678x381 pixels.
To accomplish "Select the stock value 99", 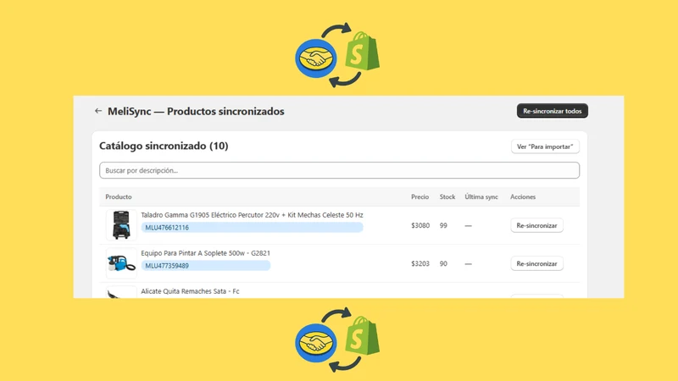I will pos(443,225).
